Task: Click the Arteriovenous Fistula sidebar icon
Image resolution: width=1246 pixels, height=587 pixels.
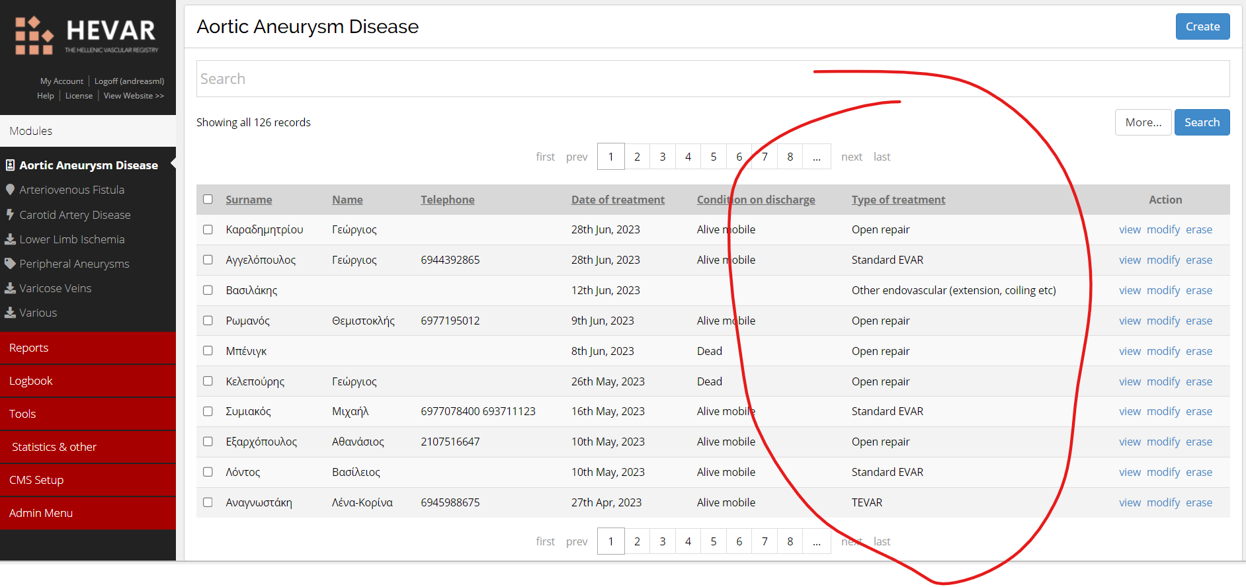Action: point(10,190)
